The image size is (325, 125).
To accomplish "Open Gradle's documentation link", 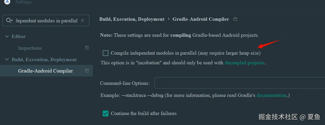I will 271,95.
